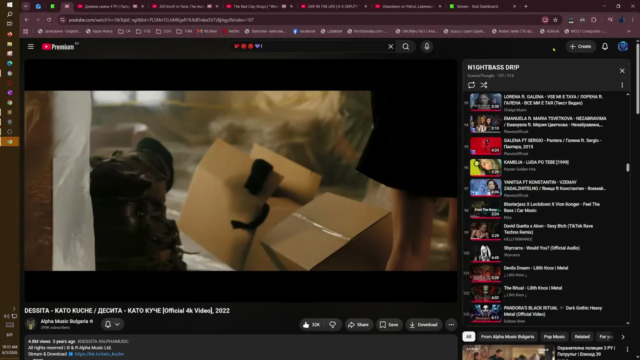Close the N1GHTBASS DR!P playlist panel
The height and width of the screenshot is (360, 640).
pos(622,71)
